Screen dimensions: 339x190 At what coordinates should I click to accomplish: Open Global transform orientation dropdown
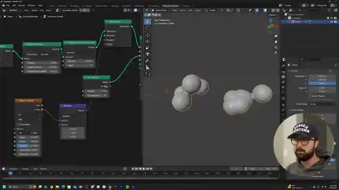pyautogui.click(x=212, y=11)
